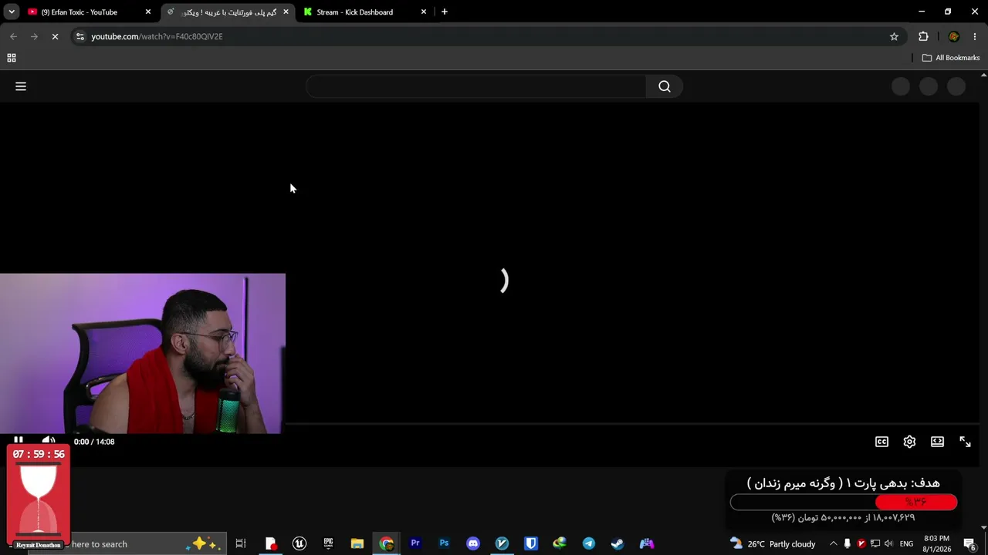Open the Windows notification center
Image resolution: width=988 pixels, height=555 pixels.
969,544
